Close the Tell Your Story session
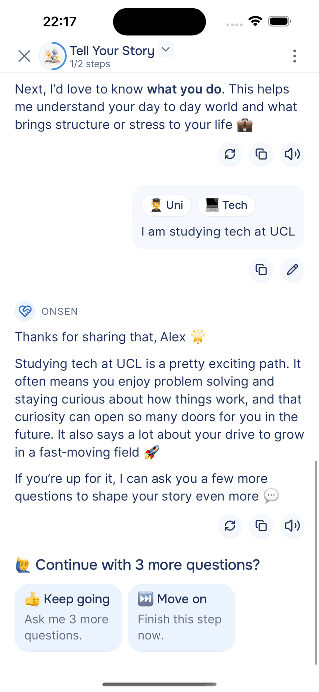Screen dimensions: 319x692 click(x=24, y=56)
